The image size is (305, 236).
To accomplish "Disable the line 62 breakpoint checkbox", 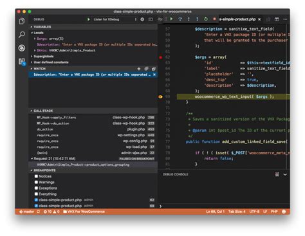I will (x=36, y=200).
